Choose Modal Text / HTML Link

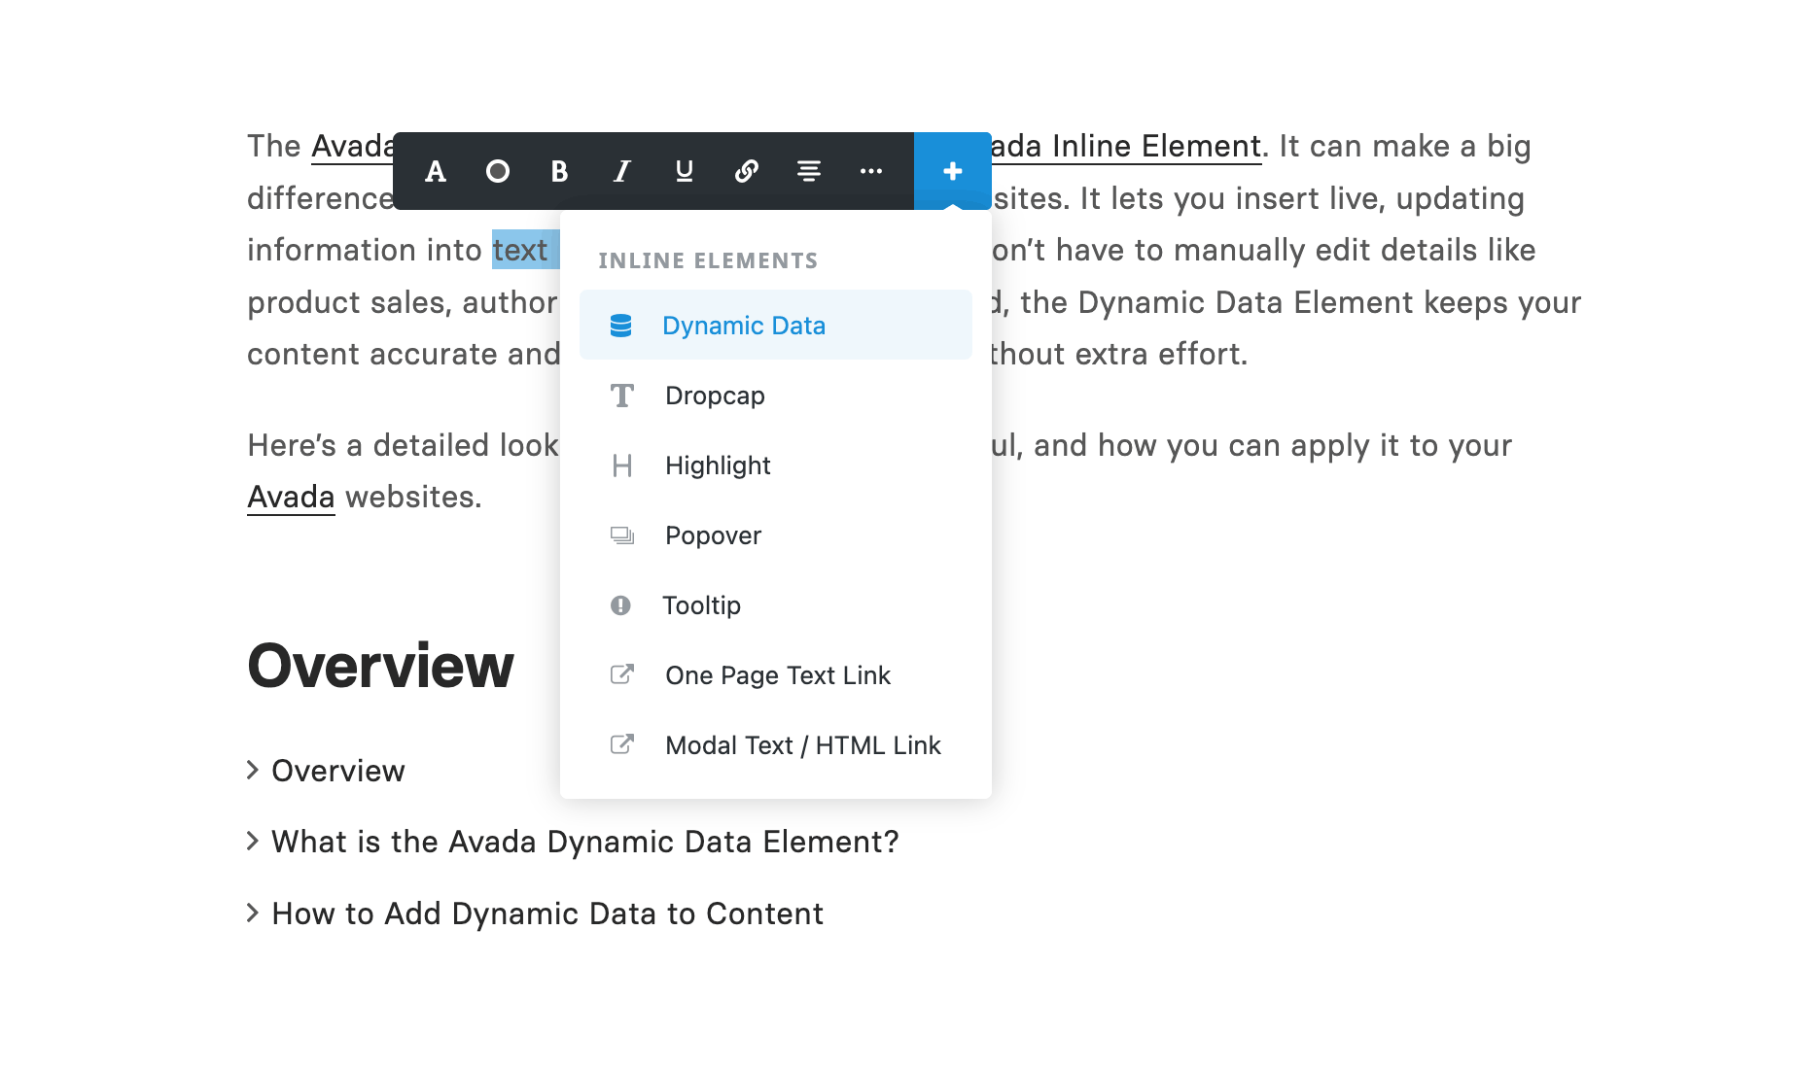coord(776,745)
